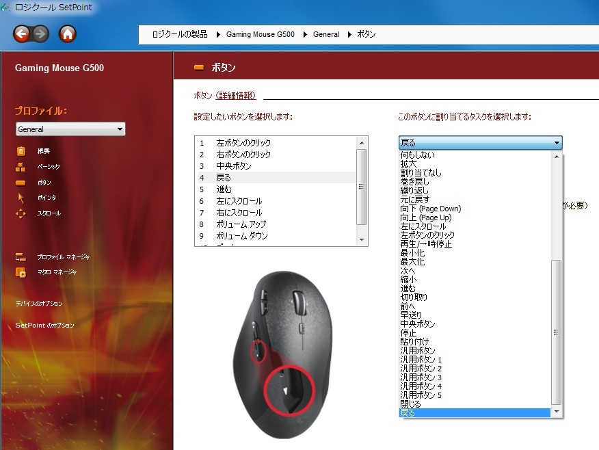Open the スクロール sidebar icon

(x=21, y=213)
